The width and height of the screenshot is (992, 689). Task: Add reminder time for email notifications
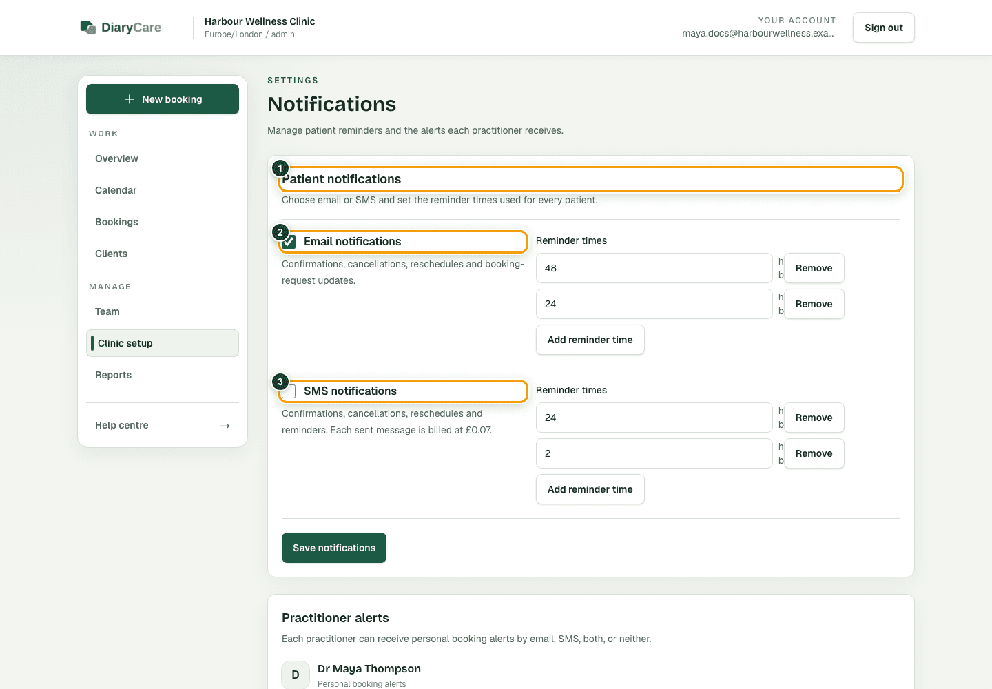(590, 340)
